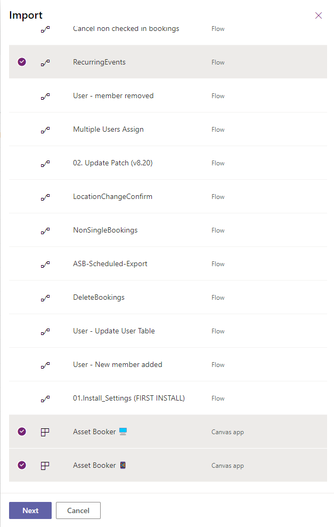Click the flow icon for Multiple Users Assign
The width and height of the screenshot is (334, 527).
45,130
